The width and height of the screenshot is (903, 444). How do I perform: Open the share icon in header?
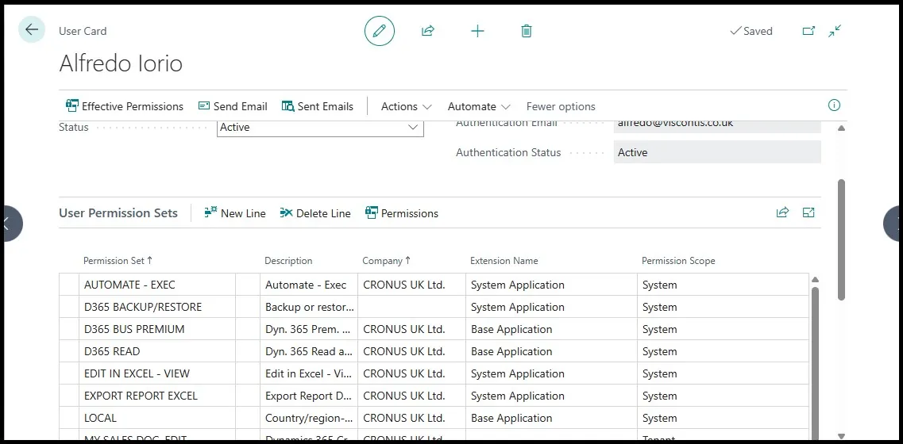click(x=427, y=31)
